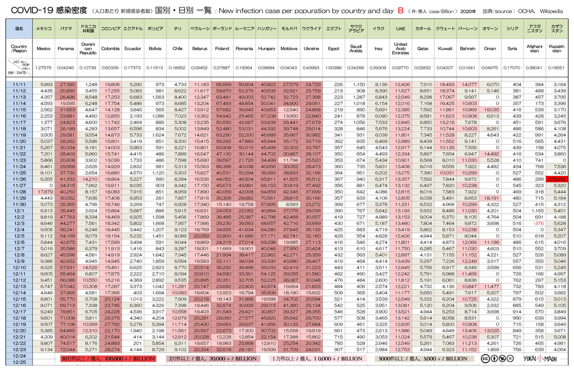Click the メキシコ Japanese header cell
This screenshot has width=574, height=369.
point(44,29)
